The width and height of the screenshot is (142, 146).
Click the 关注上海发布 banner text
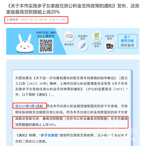(x=46, y=36)
